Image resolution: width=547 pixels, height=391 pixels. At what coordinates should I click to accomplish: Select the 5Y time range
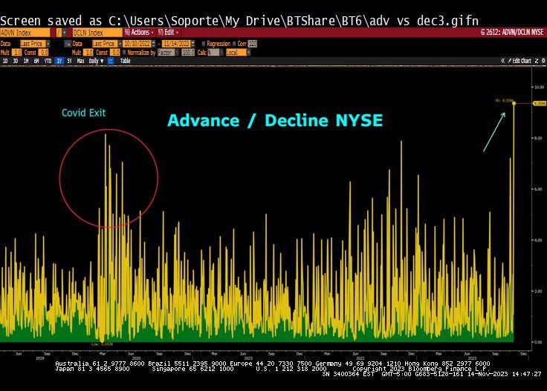click(69, 61)
